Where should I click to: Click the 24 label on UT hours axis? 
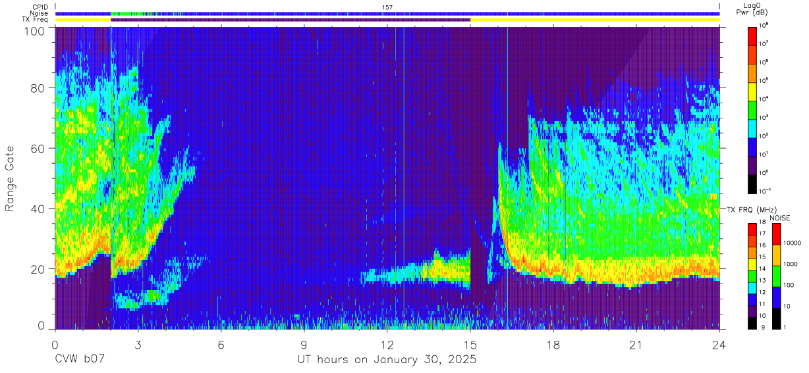click(x=719, y=345)
